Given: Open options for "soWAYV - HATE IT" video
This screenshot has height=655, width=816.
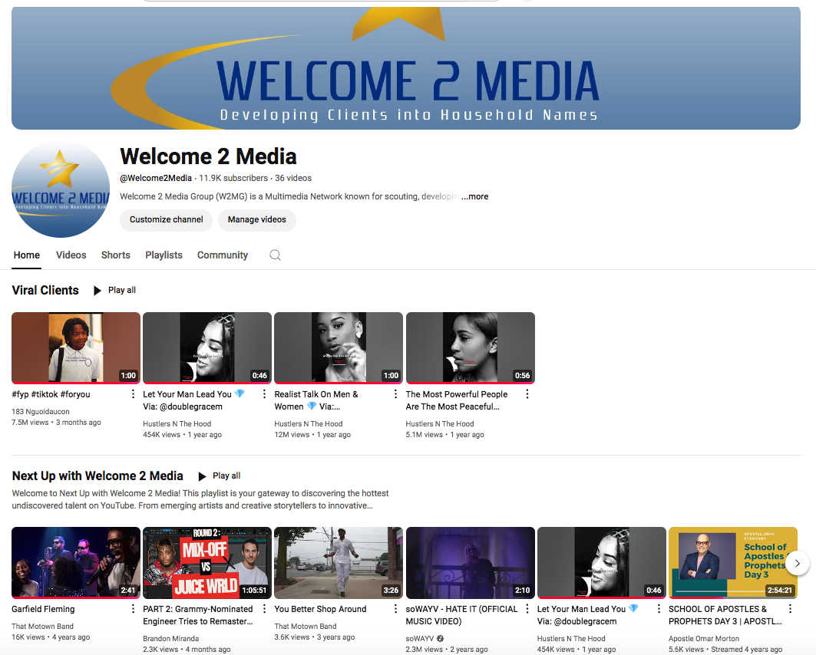Looking at the screenshot, I should pos(527,608).
